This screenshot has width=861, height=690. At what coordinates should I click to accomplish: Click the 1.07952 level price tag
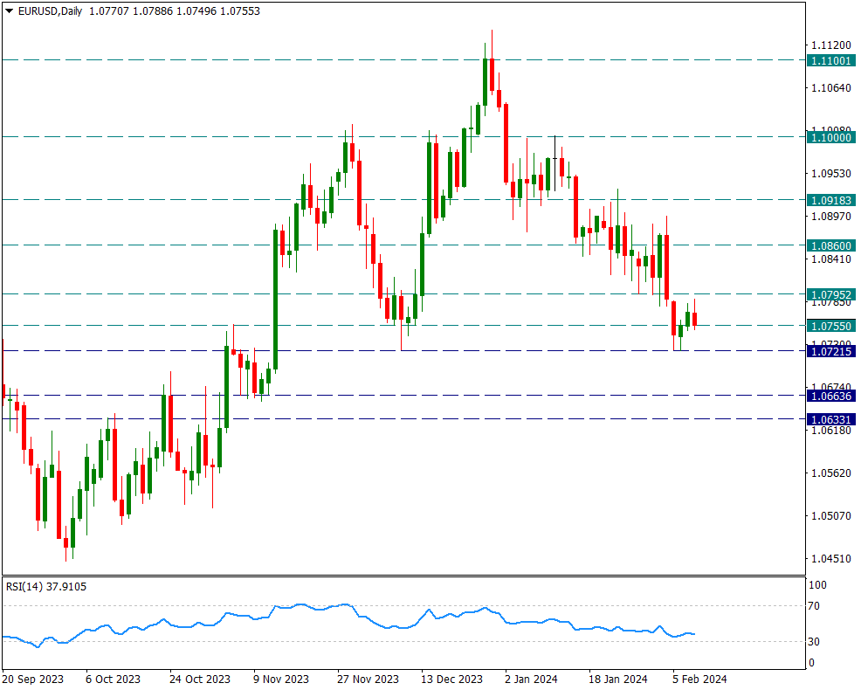coord(830,294)
